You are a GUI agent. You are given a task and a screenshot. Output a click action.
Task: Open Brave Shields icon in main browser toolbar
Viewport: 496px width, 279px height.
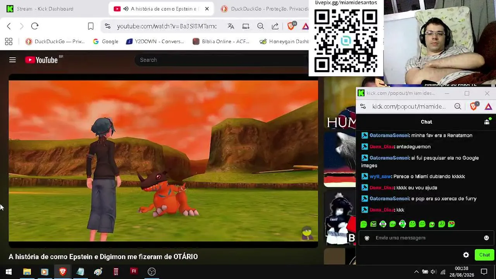coord(291,26)
